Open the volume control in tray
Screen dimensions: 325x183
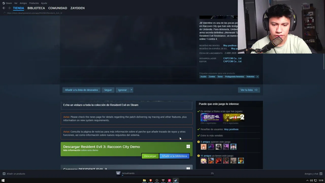coord(311,180)
